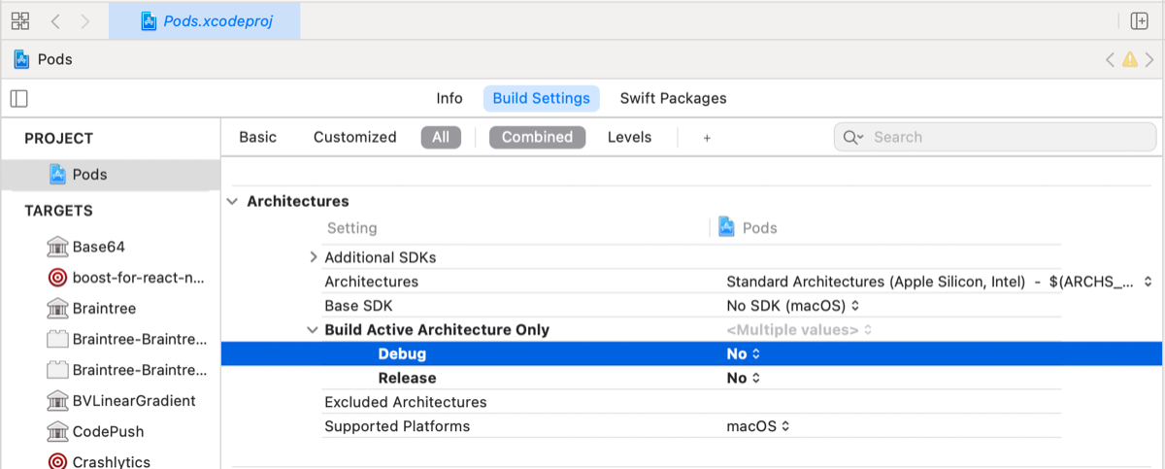Add an editor with the split icon
This screenshot has width=1165, height=469.
coord(1140,20)
